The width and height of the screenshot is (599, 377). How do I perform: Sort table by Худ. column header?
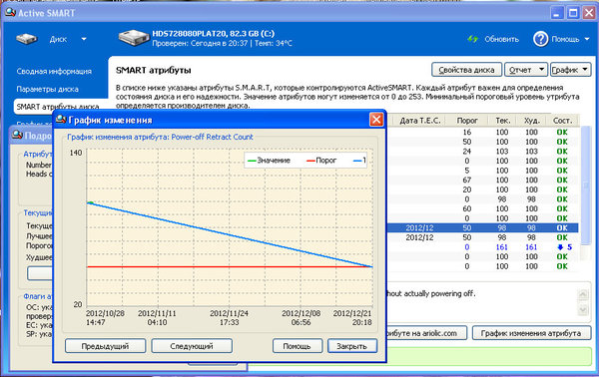coord(532,121)
